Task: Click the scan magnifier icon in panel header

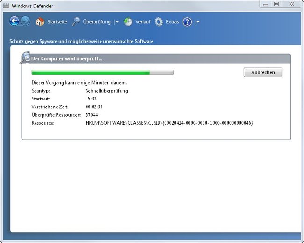Action: click(25, 58)
